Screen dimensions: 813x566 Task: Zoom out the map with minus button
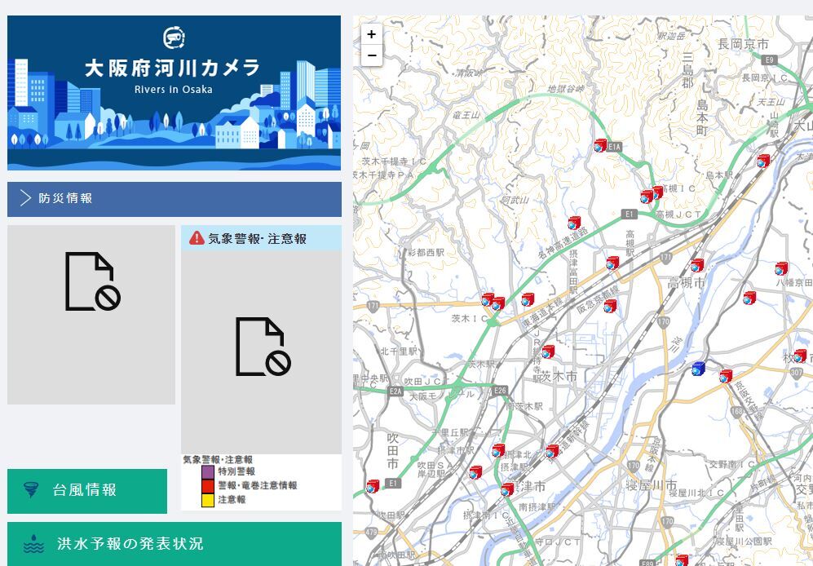click(x=371, y=55)
